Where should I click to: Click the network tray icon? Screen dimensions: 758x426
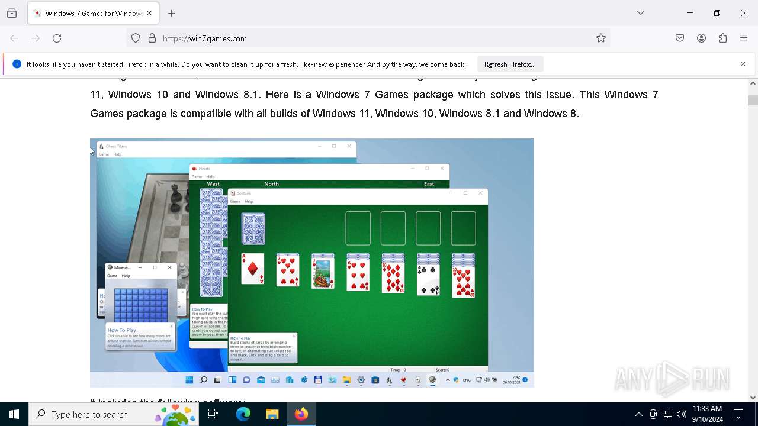pos(667,414)
